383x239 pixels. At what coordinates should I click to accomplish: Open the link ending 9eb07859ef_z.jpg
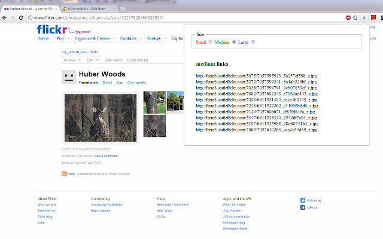[256, 88]
